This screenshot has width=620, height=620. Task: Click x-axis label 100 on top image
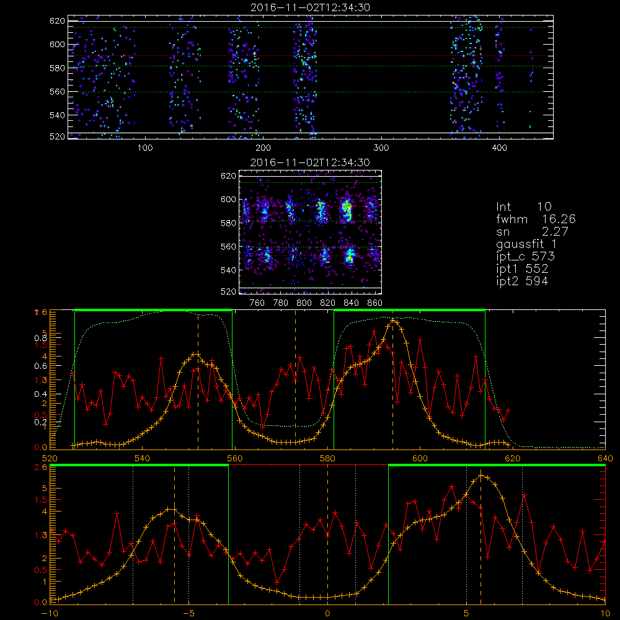(x=145, y=148)
